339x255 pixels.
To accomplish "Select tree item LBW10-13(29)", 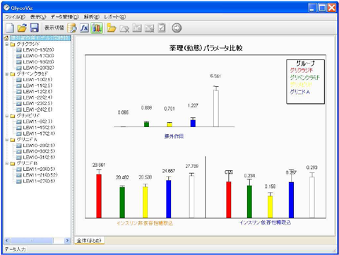I will click(38, 50).
